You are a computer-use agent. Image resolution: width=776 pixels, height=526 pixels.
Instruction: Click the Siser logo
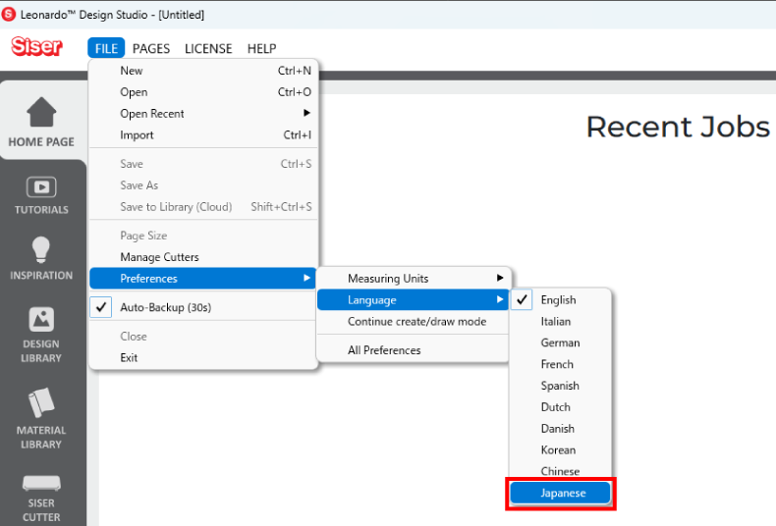[x=36, y=46]
